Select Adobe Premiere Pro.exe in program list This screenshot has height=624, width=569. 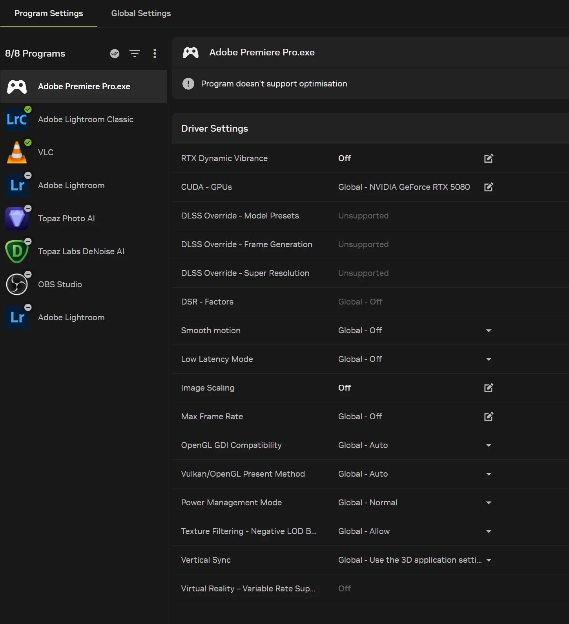tap(84, 86)
